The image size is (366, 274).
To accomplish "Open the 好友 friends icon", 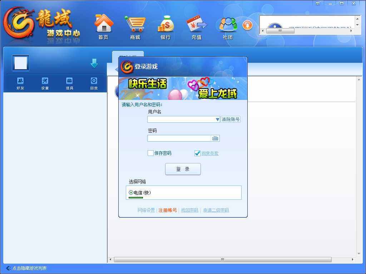I will point(20,83).
